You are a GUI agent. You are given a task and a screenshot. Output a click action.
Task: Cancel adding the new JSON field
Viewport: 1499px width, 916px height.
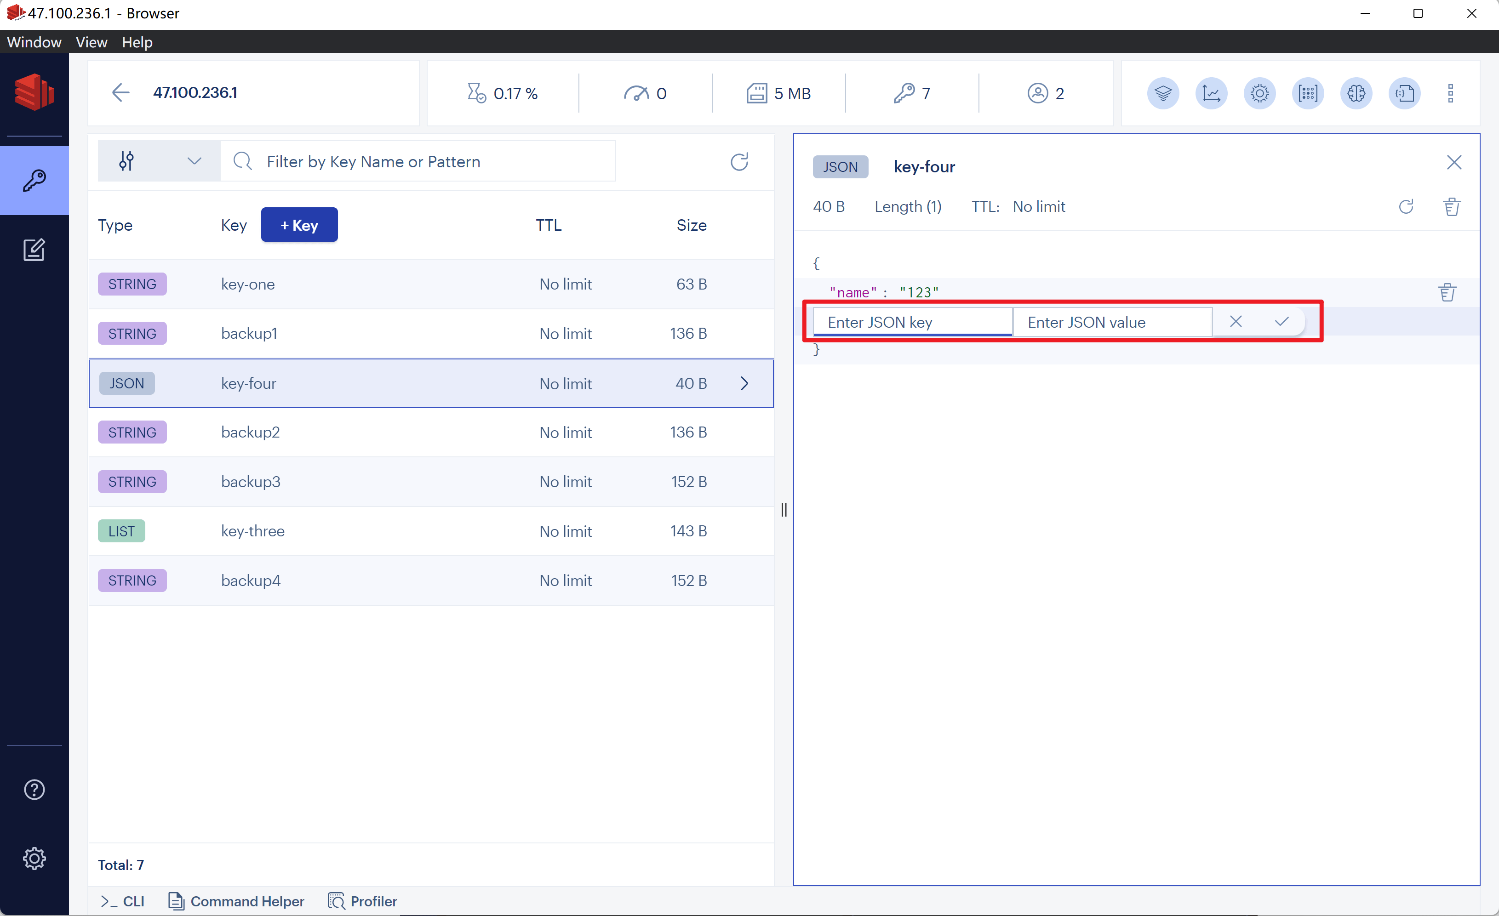point(1235,321)
